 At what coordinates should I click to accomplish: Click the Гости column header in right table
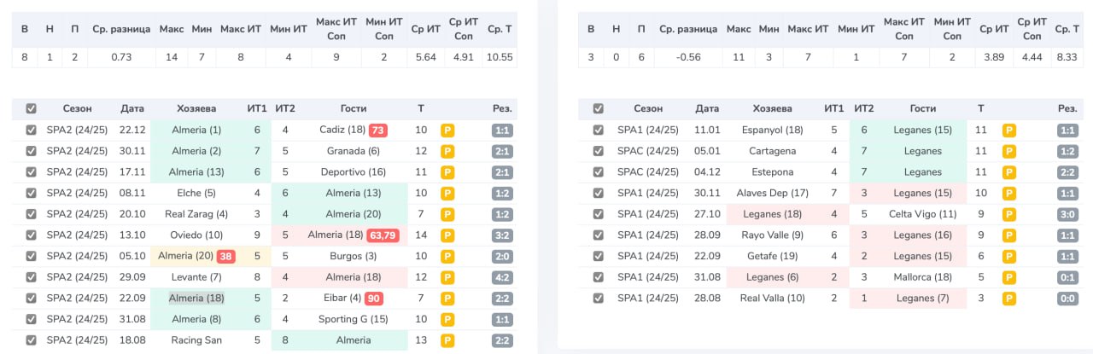(923, 108)
